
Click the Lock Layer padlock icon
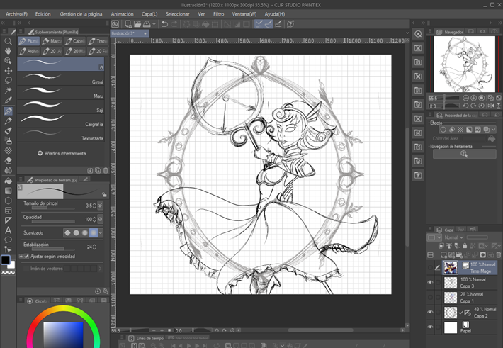(465, 246)
